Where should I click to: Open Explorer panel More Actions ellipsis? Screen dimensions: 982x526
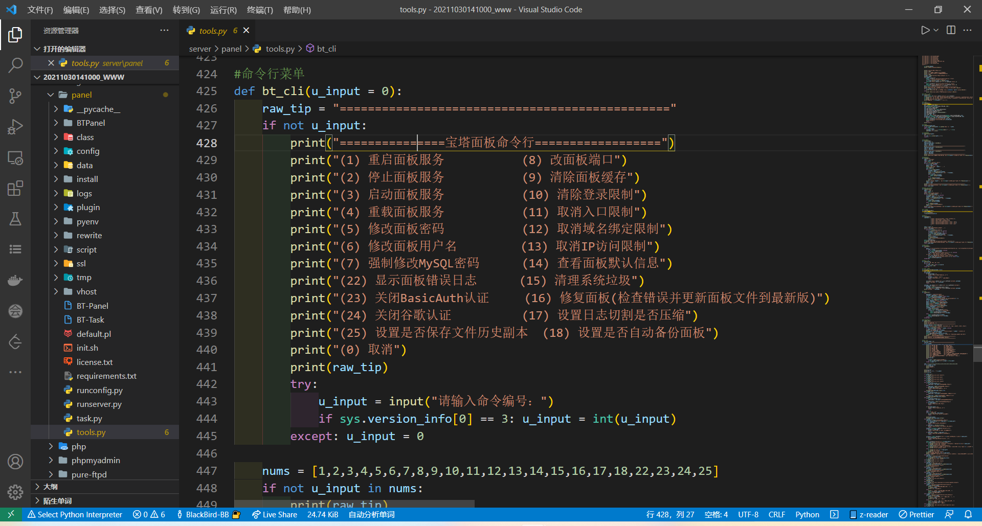[x=164, y=30]
